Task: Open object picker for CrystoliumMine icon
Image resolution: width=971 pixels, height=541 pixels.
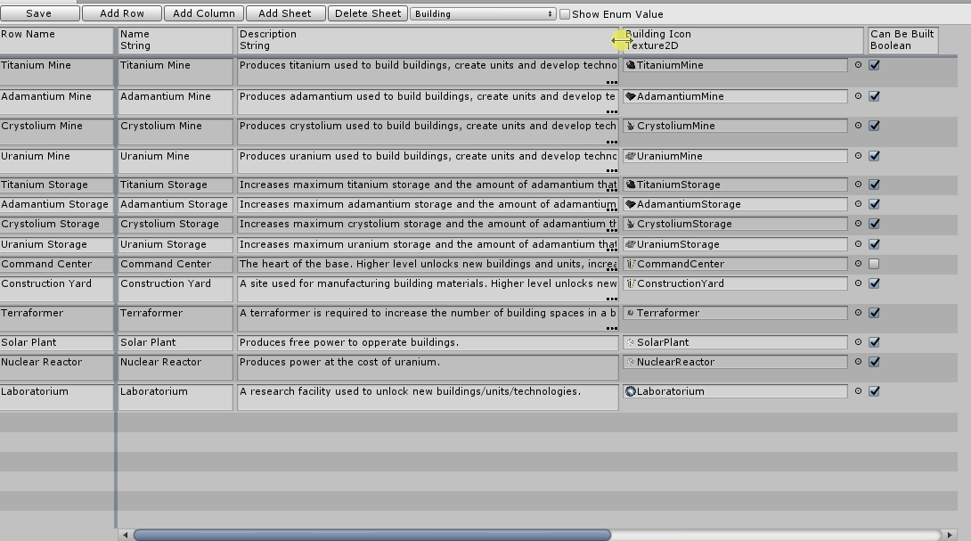Action: pyautogui.click(x=858, y=125)
